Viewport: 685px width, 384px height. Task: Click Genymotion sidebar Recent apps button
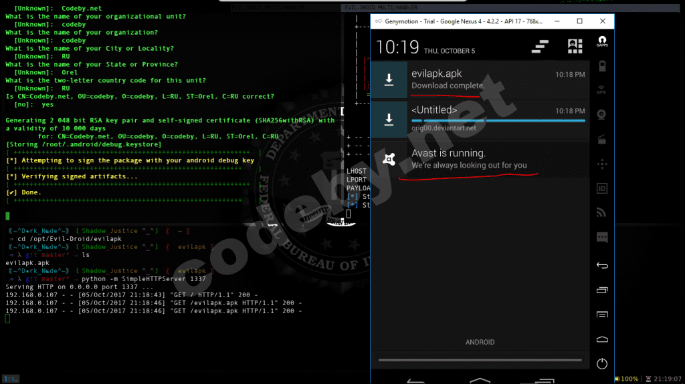pos(602,291)
